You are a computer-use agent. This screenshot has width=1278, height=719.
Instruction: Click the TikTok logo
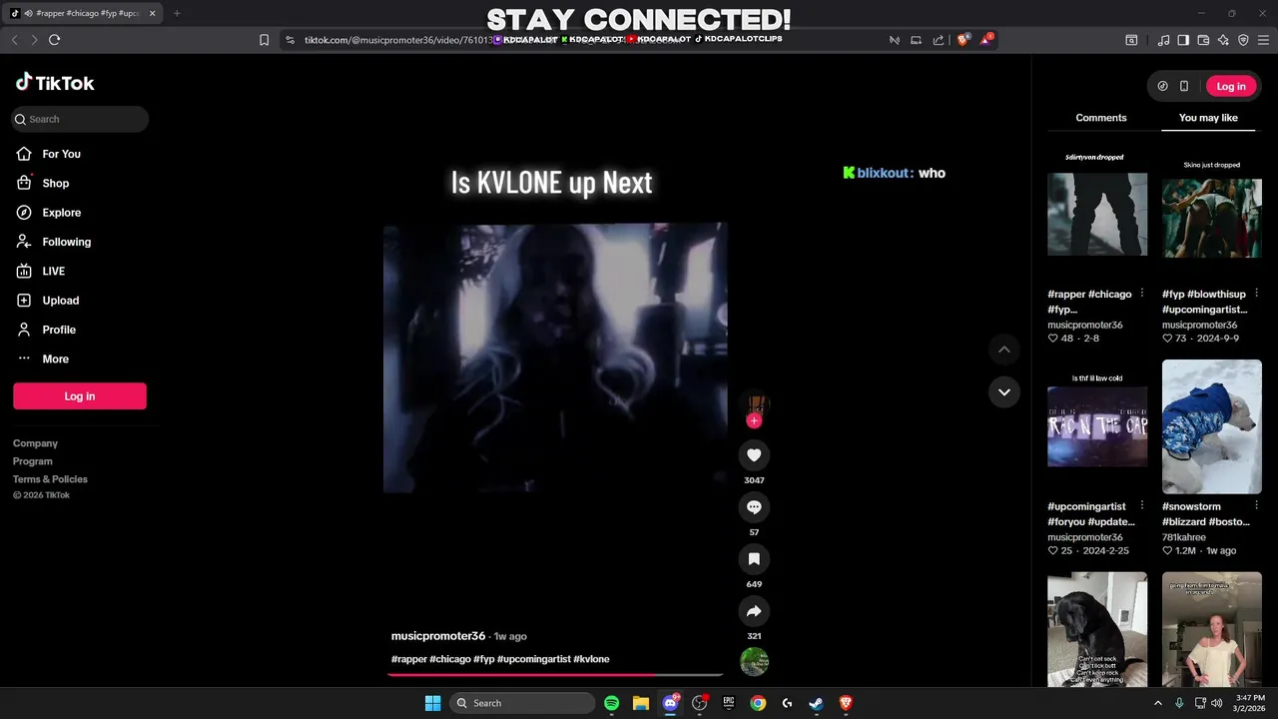55,83
